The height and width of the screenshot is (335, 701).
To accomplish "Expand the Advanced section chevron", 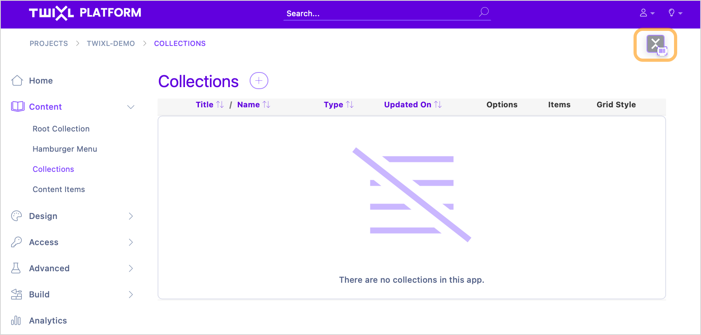I will (x=131, y=268).
